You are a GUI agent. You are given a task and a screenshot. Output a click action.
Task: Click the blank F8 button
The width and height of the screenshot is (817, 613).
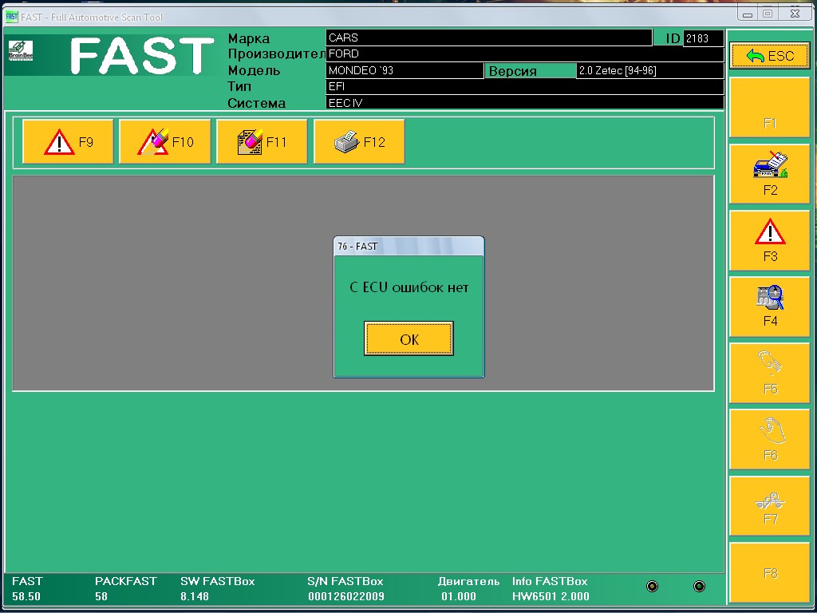click(x=769, y=573)
